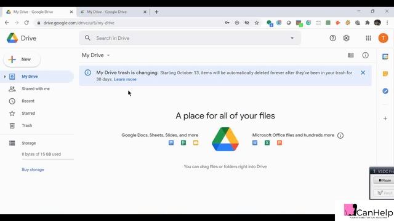394x221 pixels.
Task: Click the Google Sheets icon
Action: pyautogui.click(x=183, y=143)
